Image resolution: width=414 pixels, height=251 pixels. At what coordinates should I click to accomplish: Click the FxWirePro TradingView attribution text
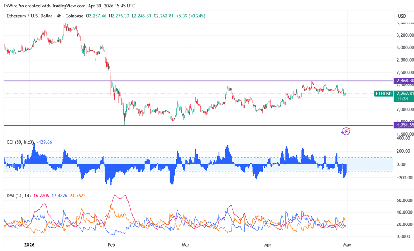pos(69,6)
